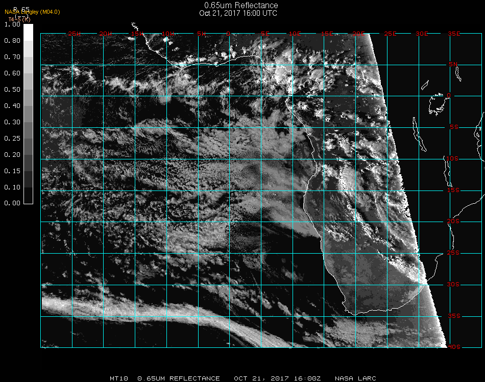Click the 0.60 colorbar scale value

tap(12, 73)
